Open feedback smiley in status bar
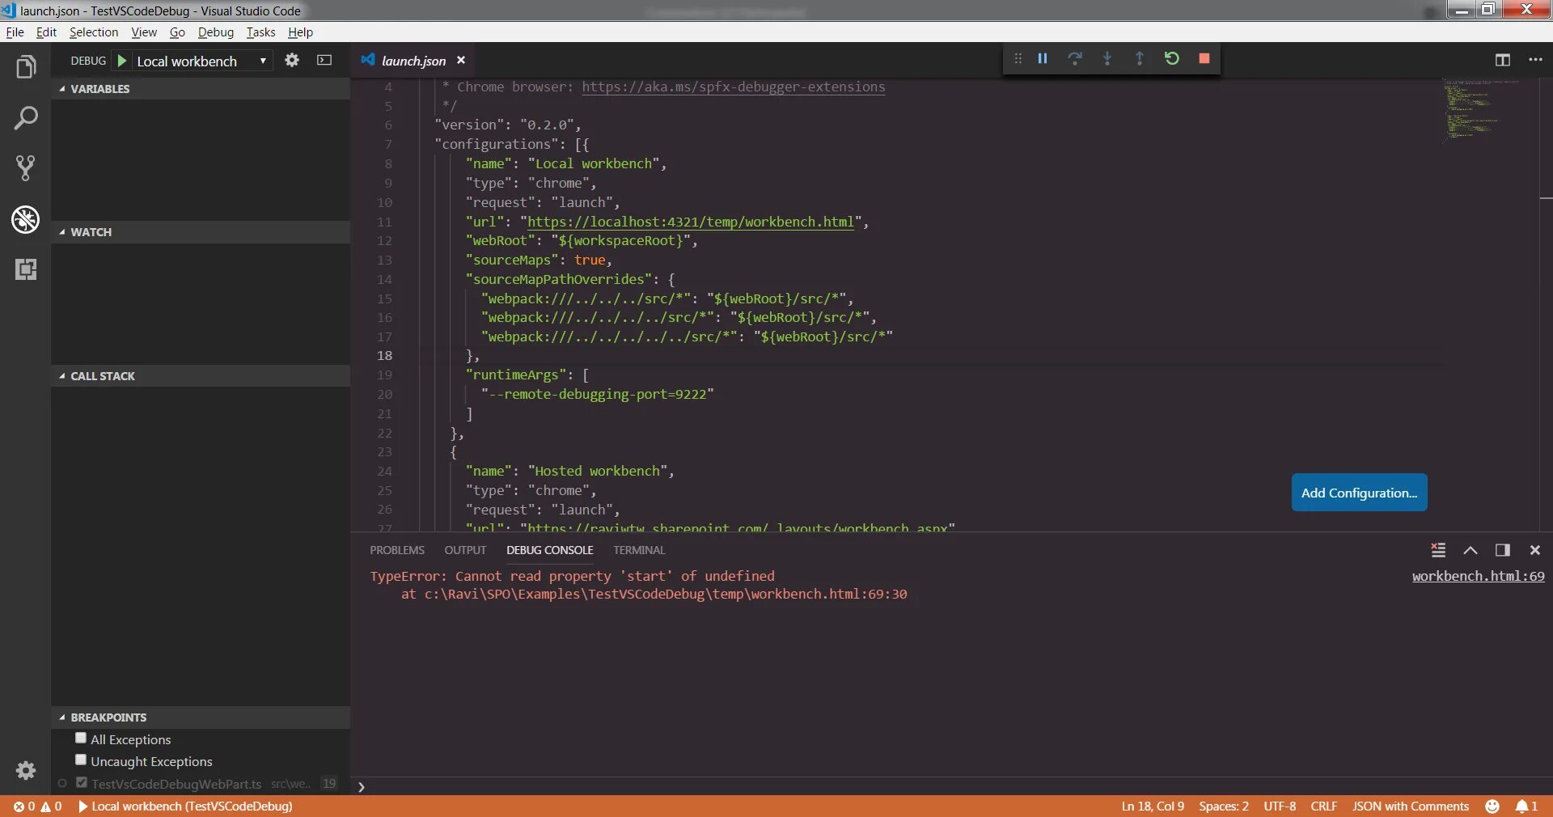 coord(1492,806)
